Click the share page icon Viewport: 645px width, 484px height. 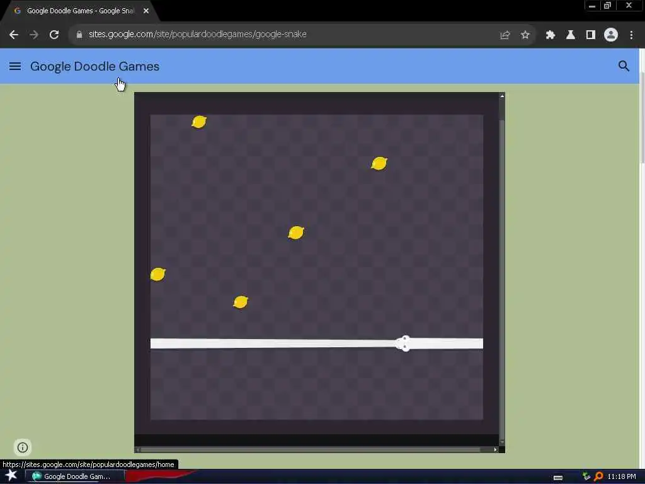(505, 35)
